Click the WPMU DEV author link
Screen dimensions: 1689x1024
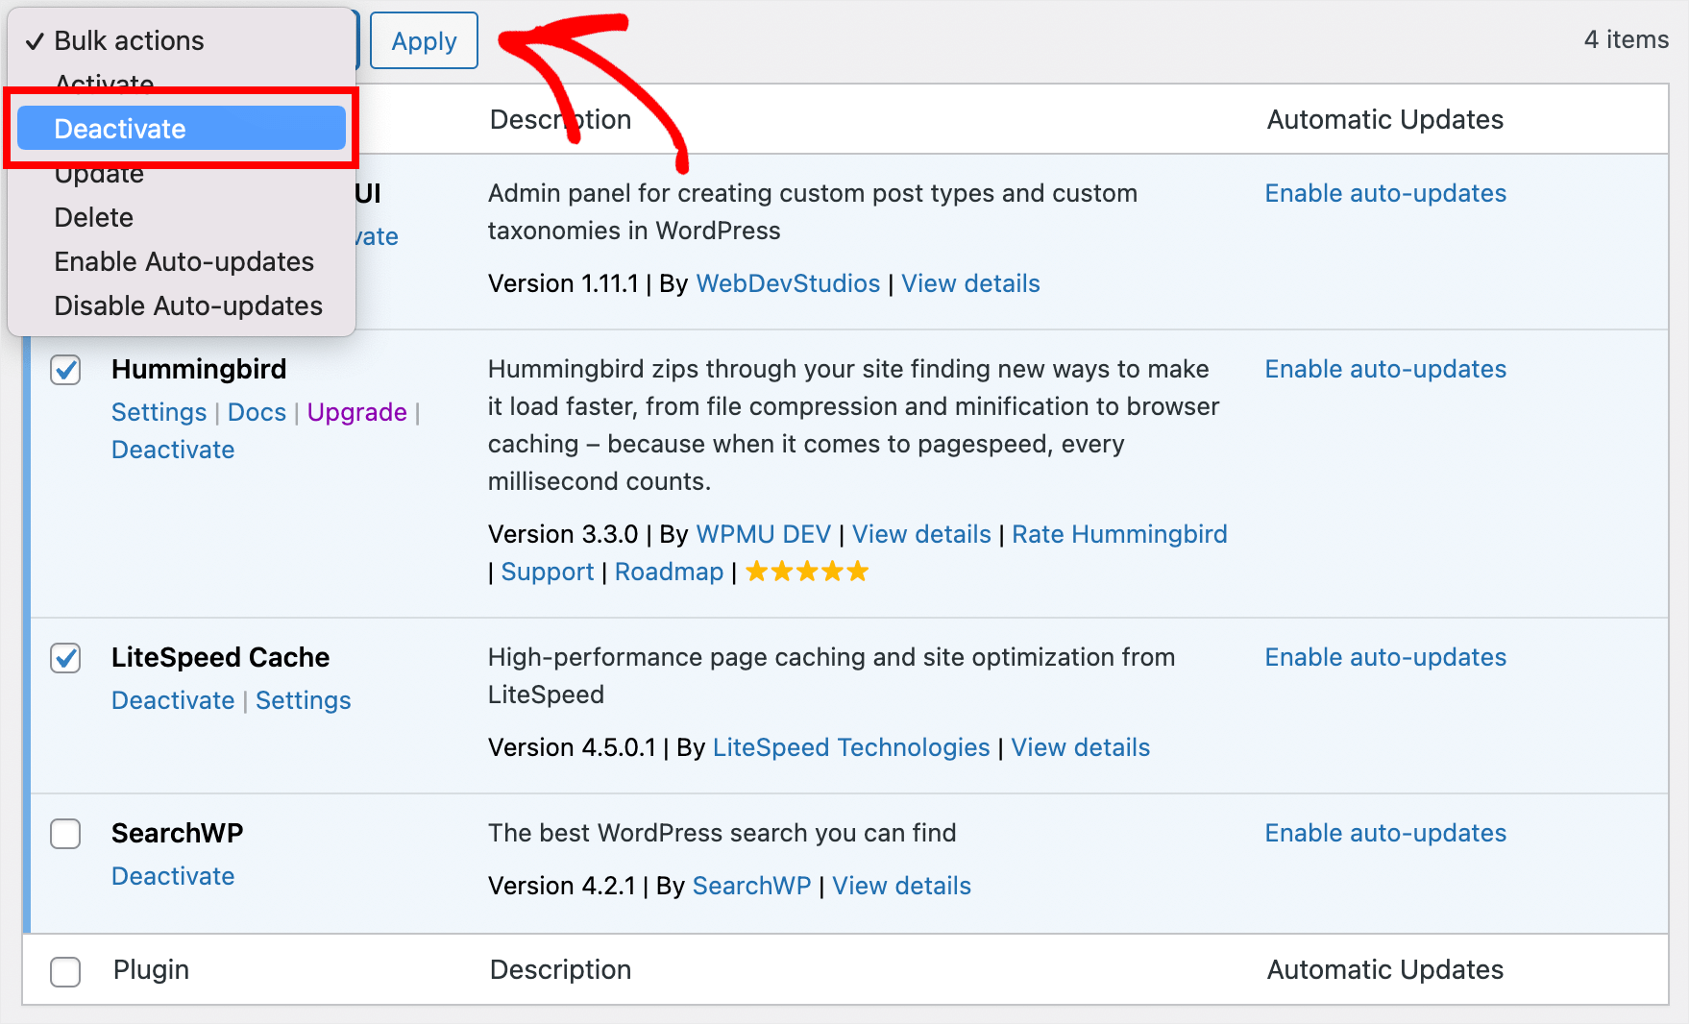(764, 534)
